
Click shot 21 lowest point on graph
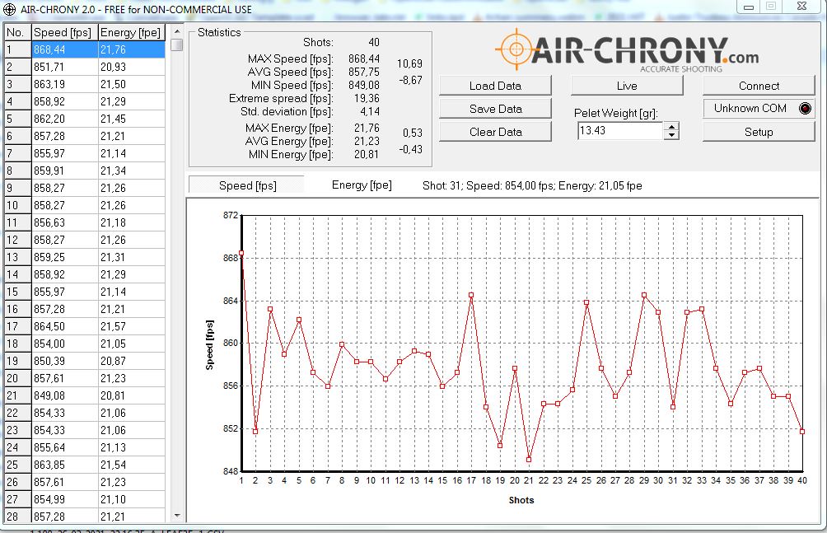tap(529, 460)
